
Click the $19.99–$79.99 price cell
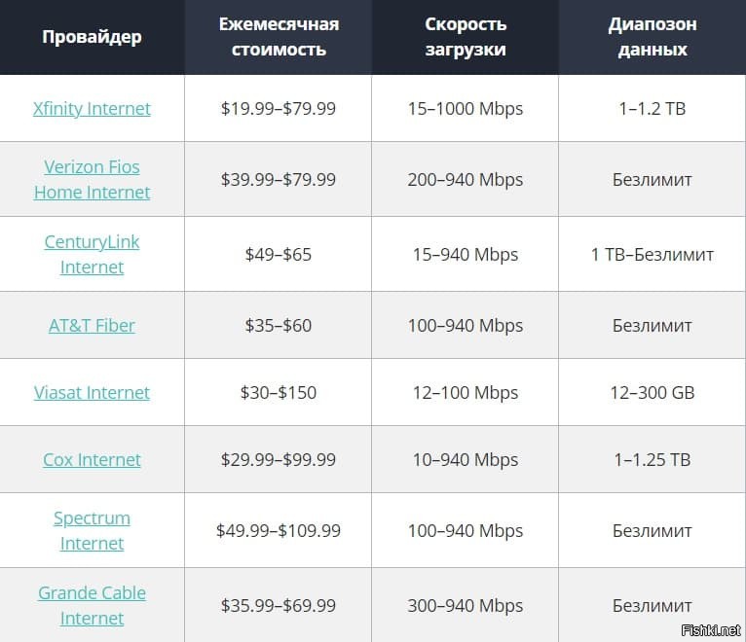pos(279,109)
